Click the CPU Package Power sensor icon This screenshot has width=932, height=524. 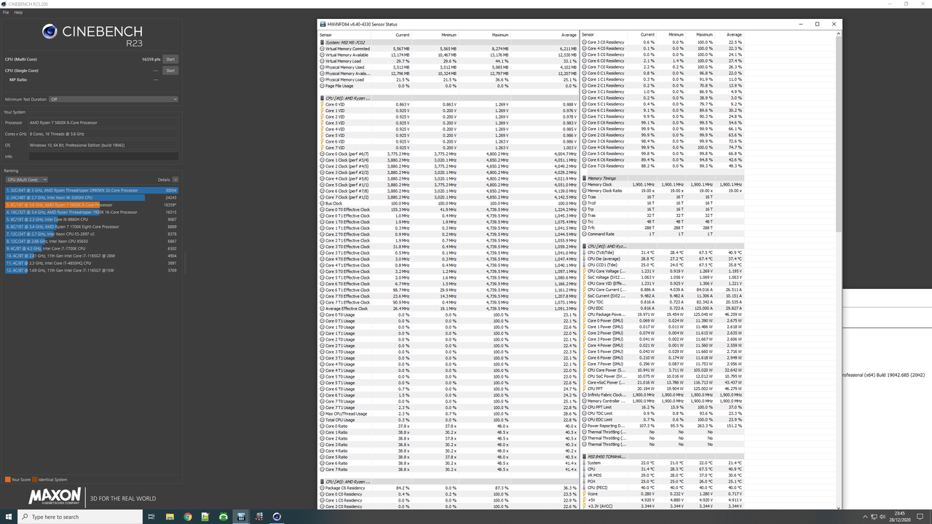pyautogui.click(x=585, y=314)
